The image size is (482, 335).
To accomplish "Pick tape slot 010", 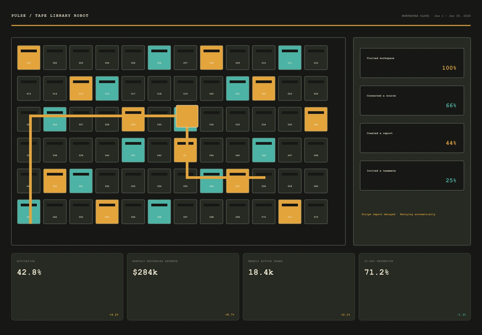I will pos(264,58).
